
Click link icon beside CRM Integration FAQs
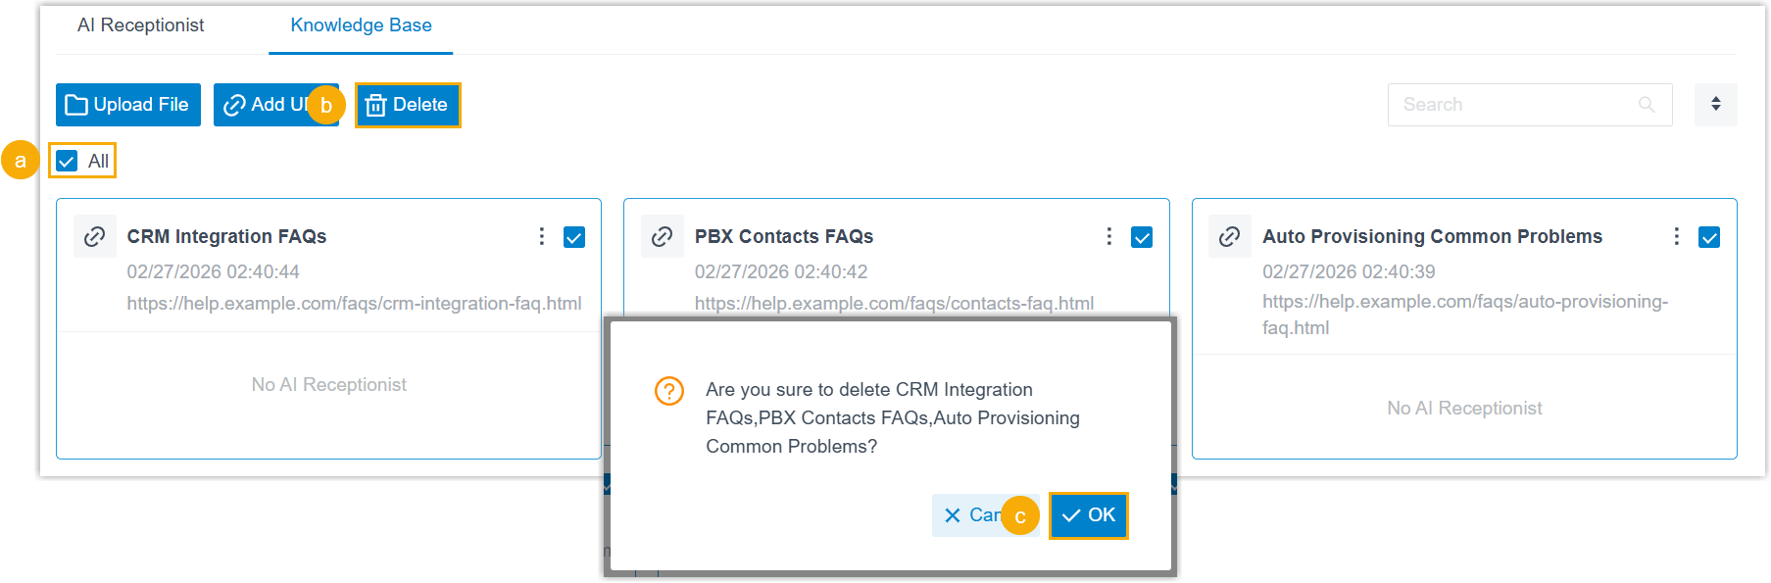pyautogui.click(x=95, y=236)
